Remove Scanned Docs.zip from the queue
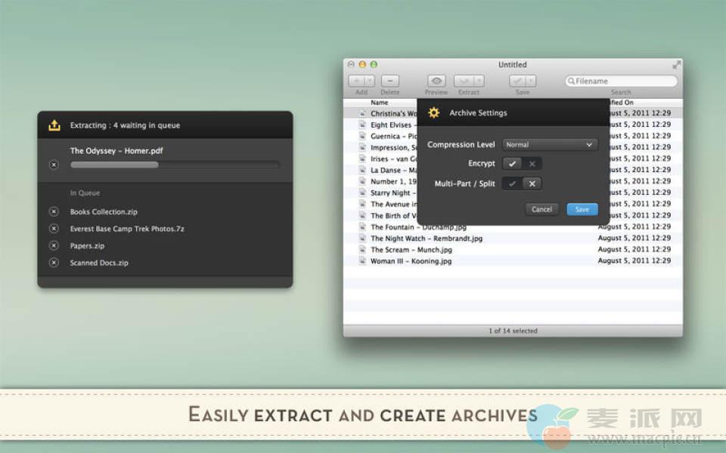 pos(54,263)
